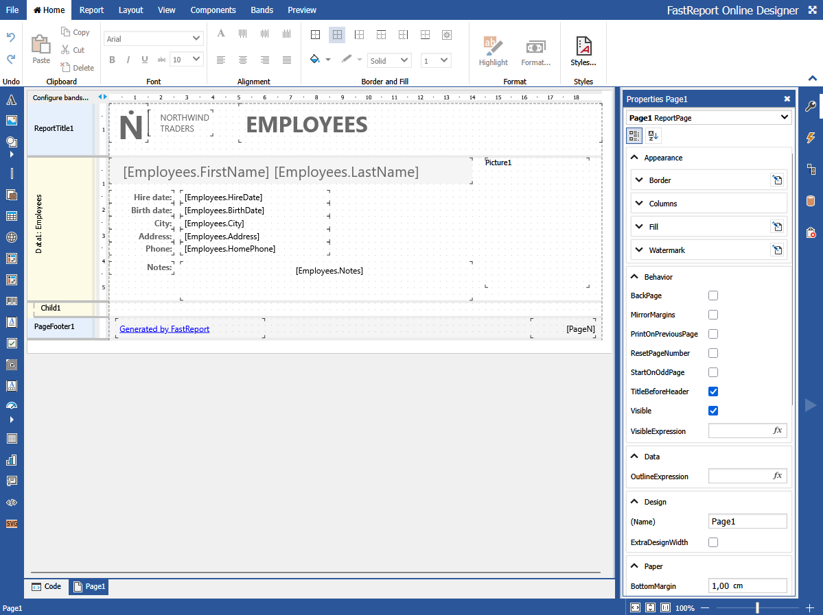Select the SVG object tool
Viewport: 823px width, 615px height.
tap(12, 524)
